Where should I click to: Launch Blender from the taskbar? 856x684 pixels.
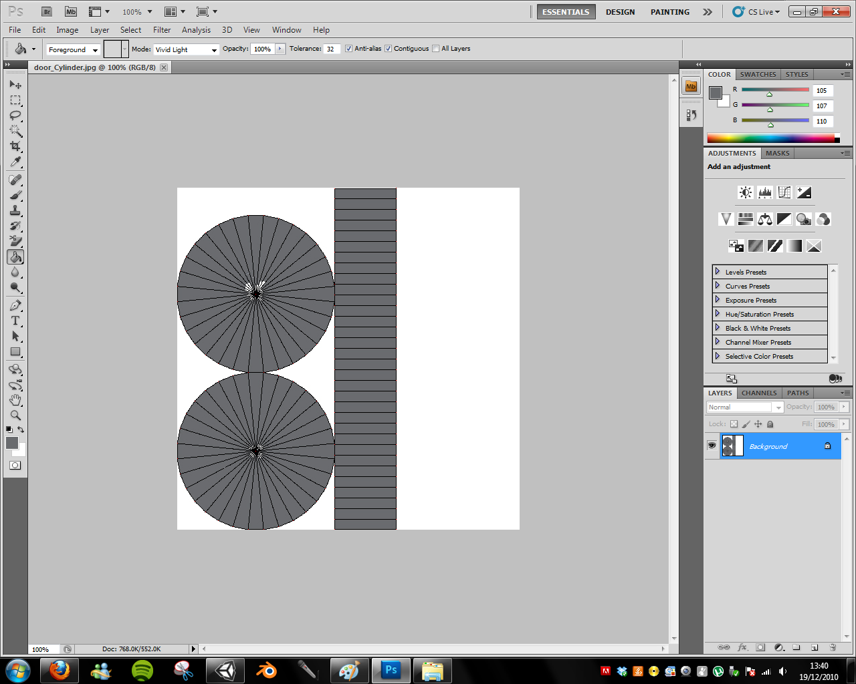pyautogui.click(x=267, y=670)
